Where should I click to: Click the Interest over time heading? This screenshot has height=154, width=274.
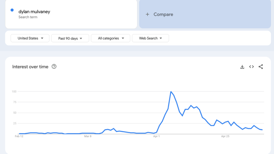30,67
